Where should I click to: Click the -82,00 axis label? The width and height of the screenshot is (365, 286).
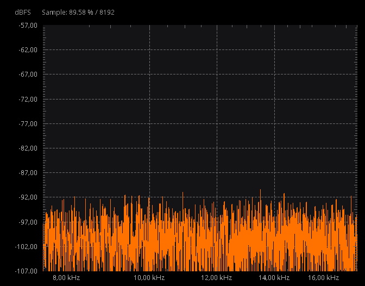(x=26, y=148)
